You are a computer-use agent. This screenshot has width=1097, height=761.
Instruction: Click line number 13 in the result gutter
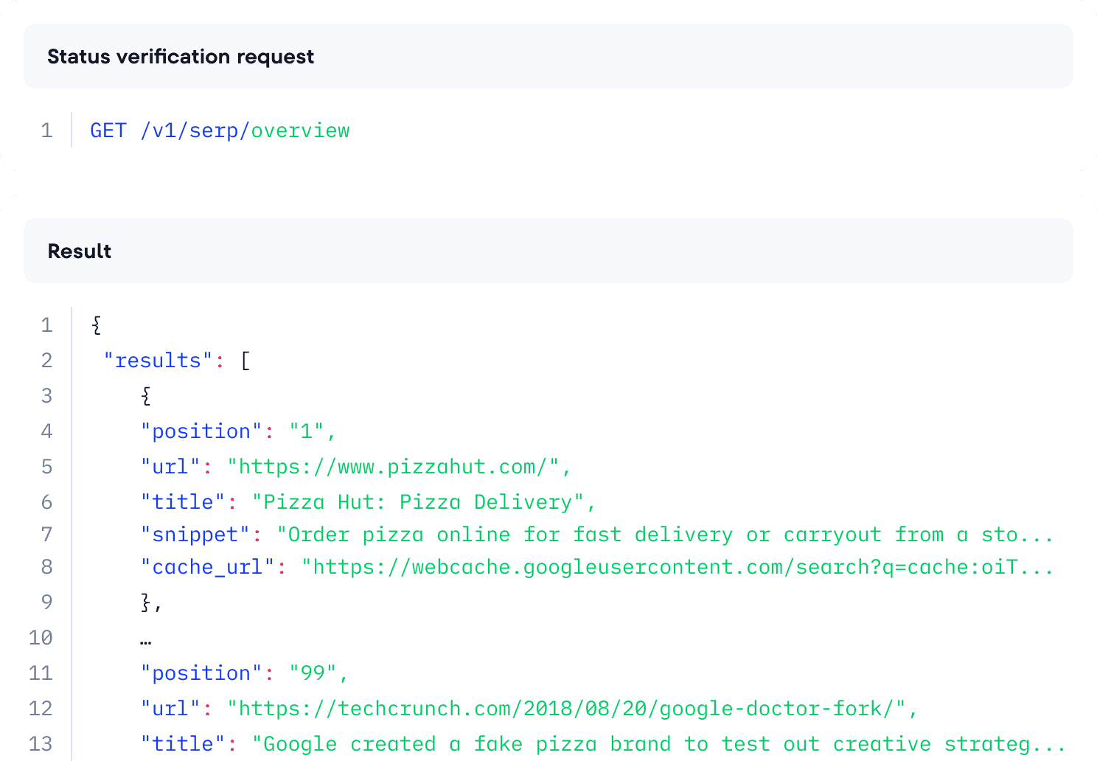(41, 744)
